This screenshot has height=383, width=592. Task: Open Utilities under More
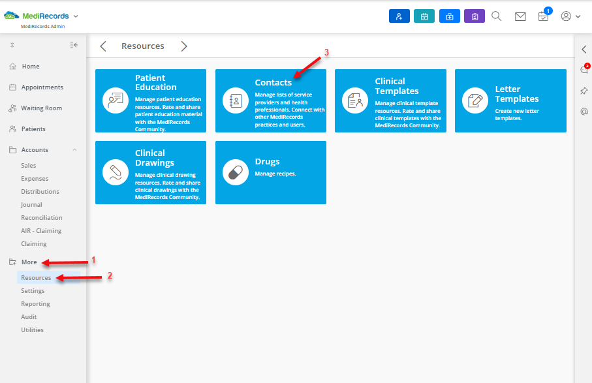click(32, 329)
